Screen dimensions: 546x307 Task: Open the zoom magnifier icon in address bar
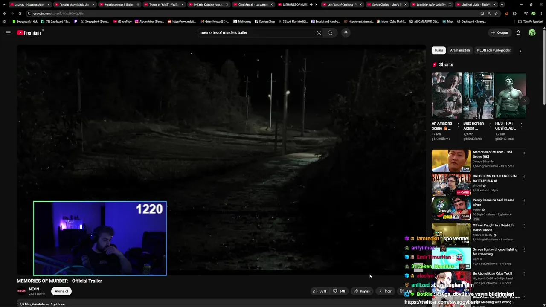point(489,14)
